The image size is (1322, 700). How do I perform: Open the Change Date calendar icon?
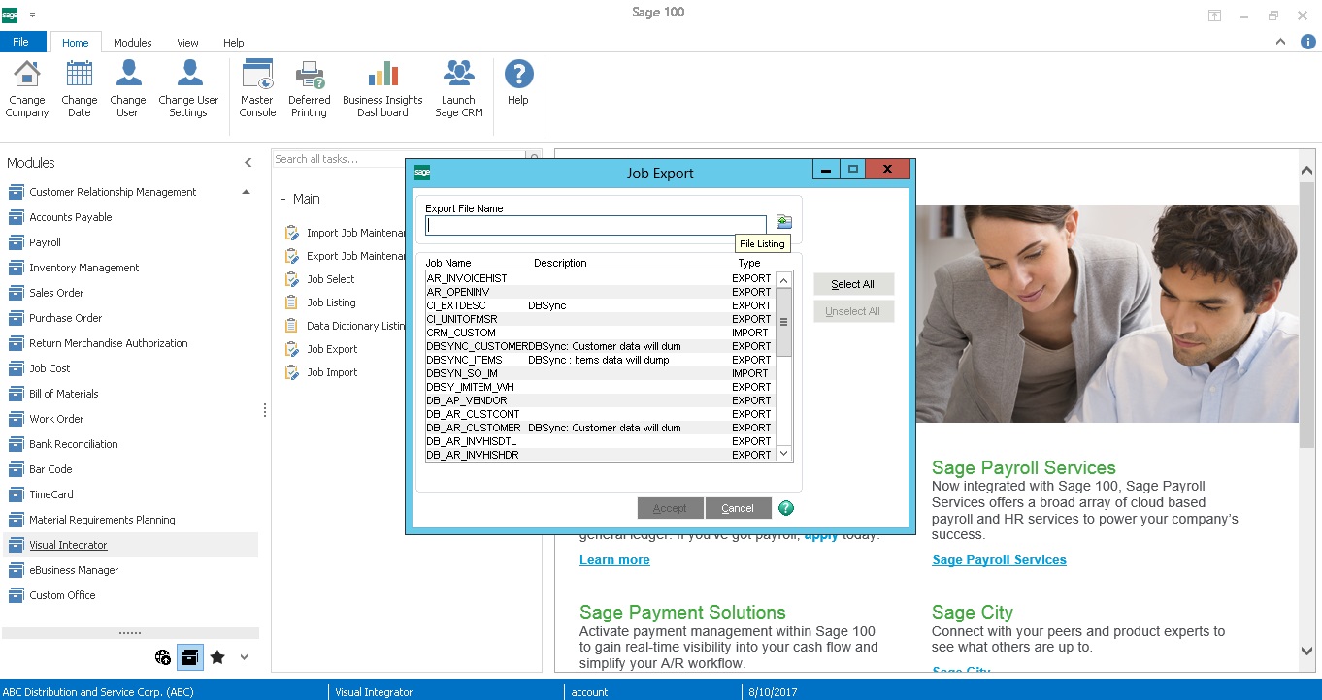tap(79, 76)
